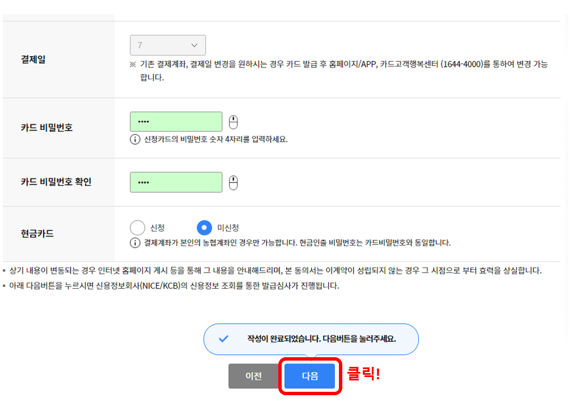
Task: Click the 이전 button to go back
Action: pyautogui.click(x=253, y=376)
